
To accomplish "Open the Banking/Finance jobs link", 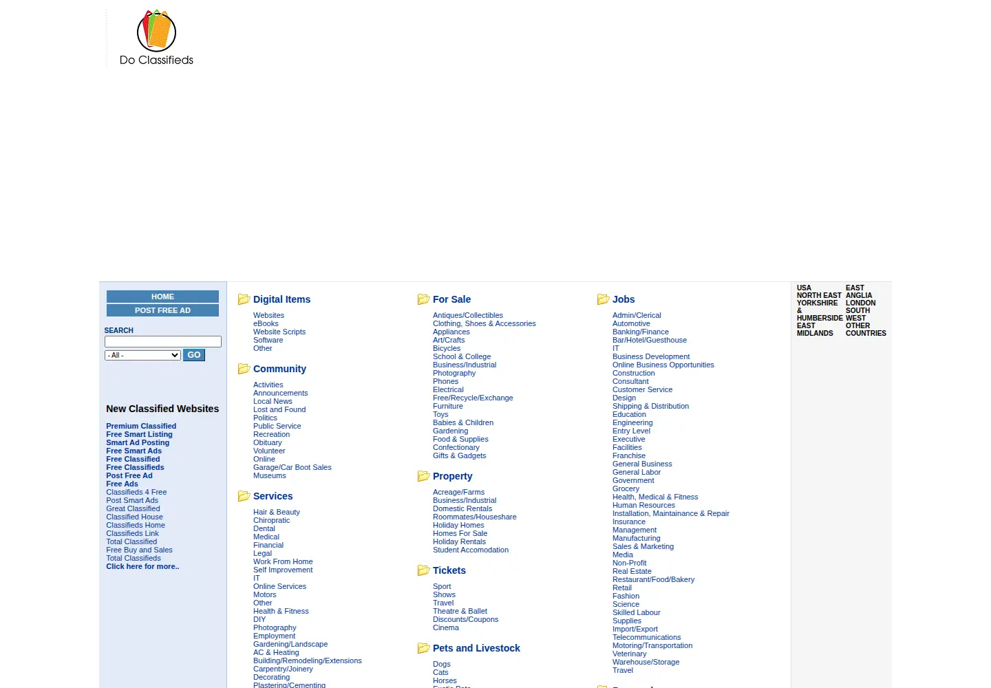I will (x=641, y=332).
